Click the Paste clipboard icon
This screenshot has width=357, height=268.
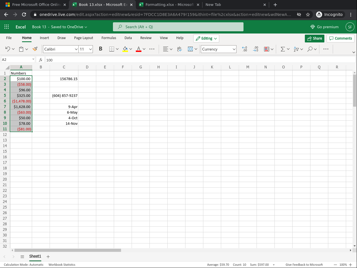click(x=21, y=49)
